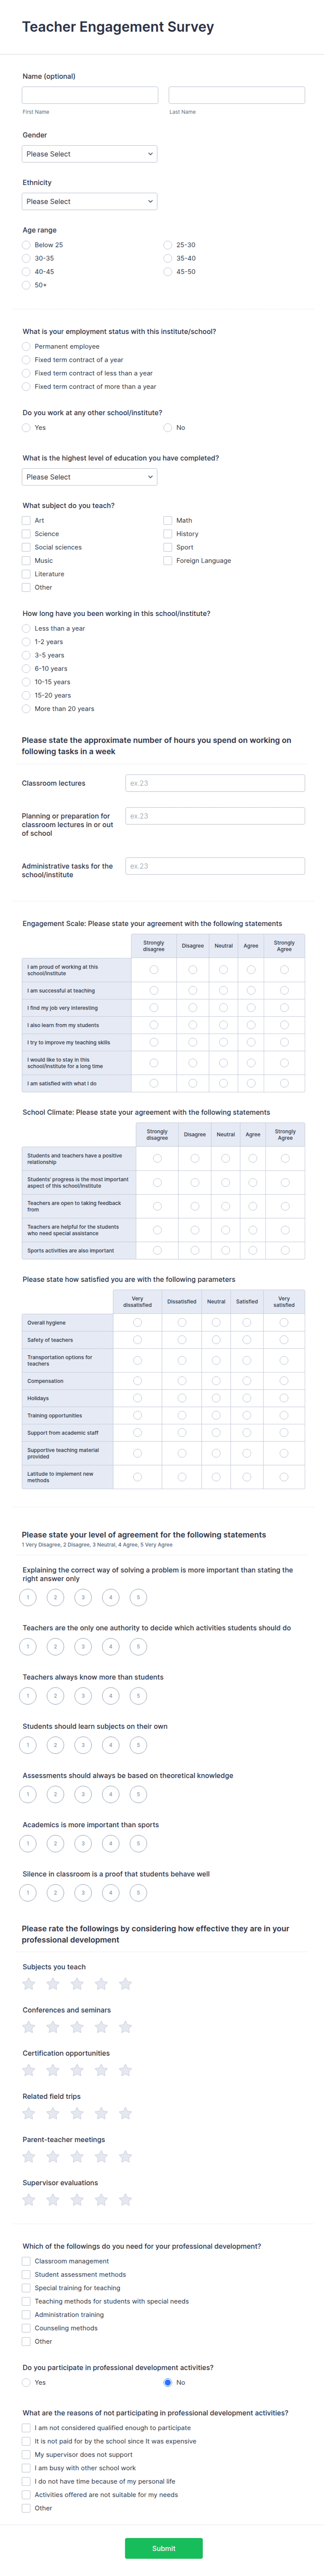Open the Gender dropdown
The height and width of the screenshot is (2576, 324).
(88, 154)
